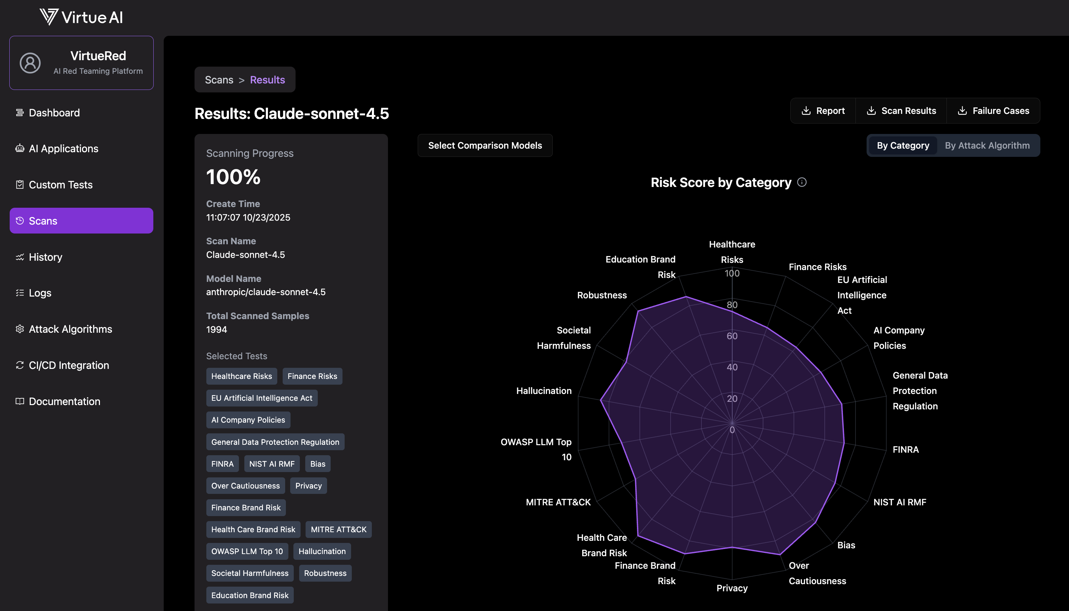Open the Scans sidebar menu item
The height and width of the screenshot is (611, 1069).
point(81,221)
